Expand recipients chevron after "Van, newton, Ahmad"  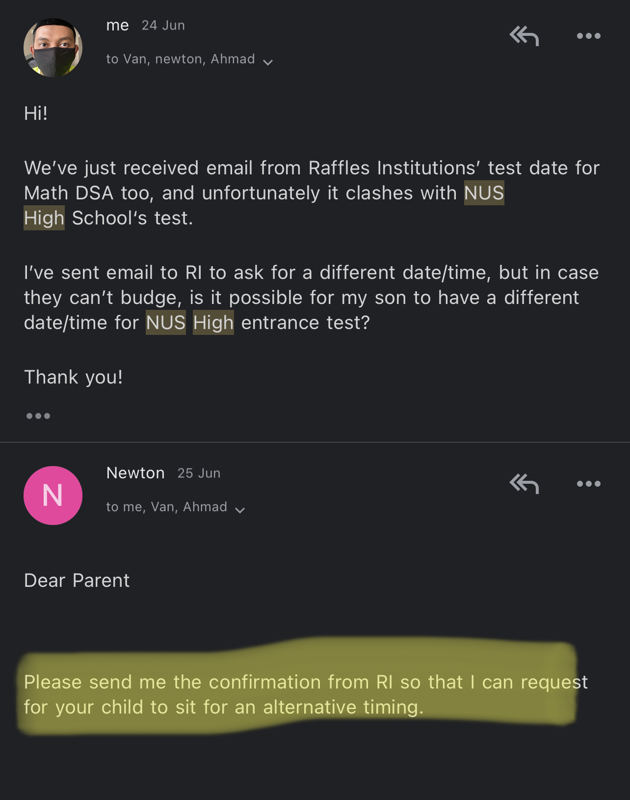(x=268, y=62)
